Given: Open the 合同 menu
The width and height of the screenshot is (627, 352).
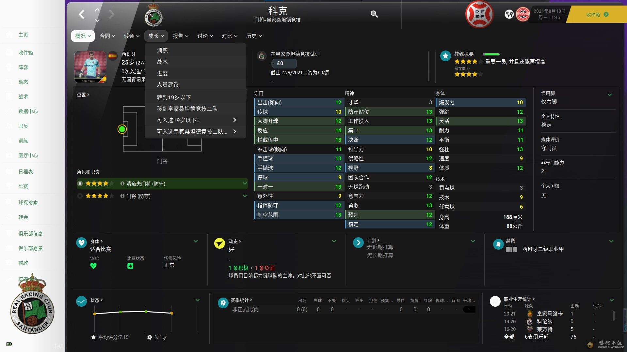Looking at the screenshot, I should click(x=107, y=36).
